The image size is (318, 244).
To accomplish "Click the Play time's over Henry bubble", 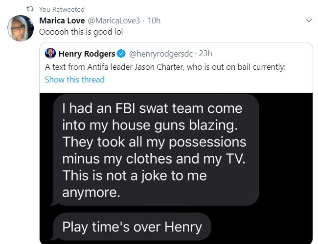I will coord(132,227).
